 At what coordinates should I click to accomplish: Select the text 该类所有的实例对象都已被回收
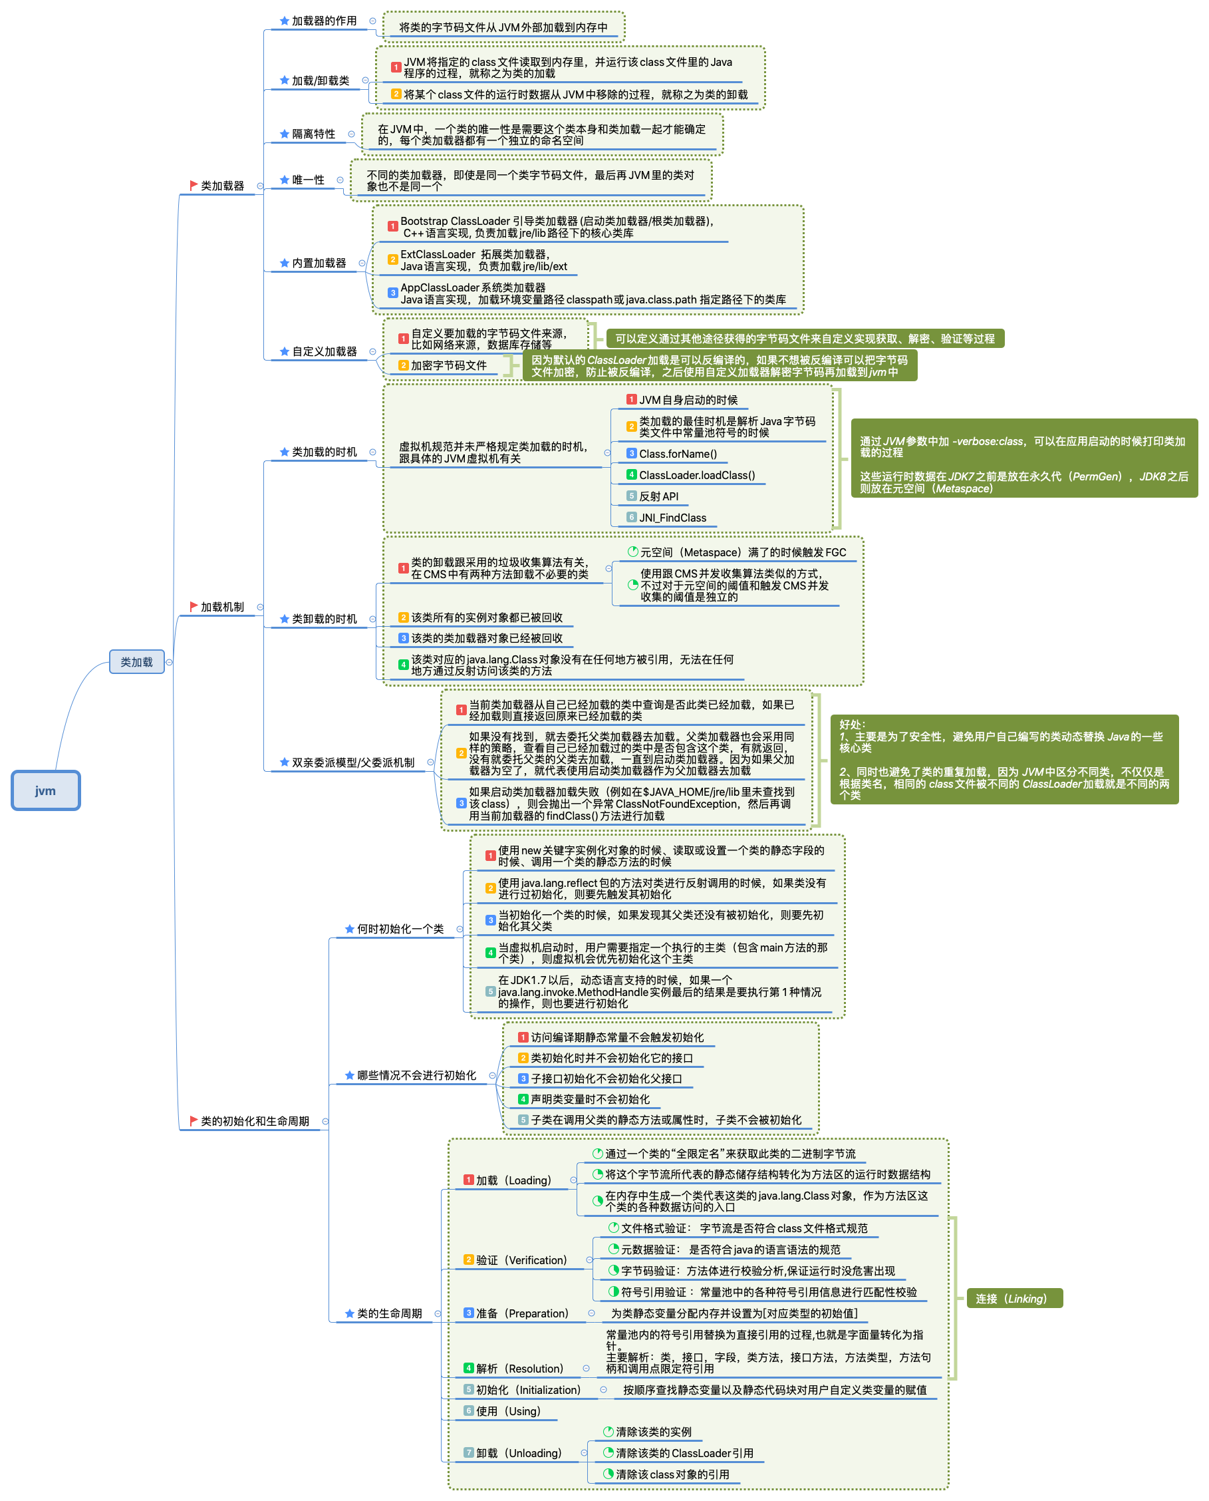pos(487,617)
